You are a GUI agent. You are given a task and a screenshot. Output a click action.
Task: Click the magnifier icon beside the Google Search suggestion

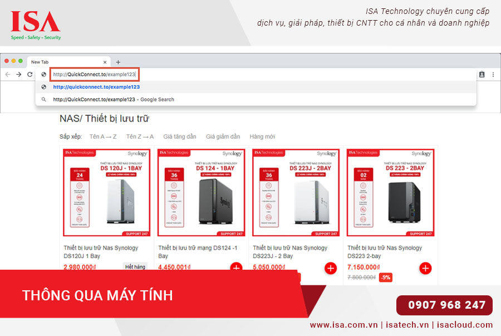pyautogui.click(x=44, y=99)
